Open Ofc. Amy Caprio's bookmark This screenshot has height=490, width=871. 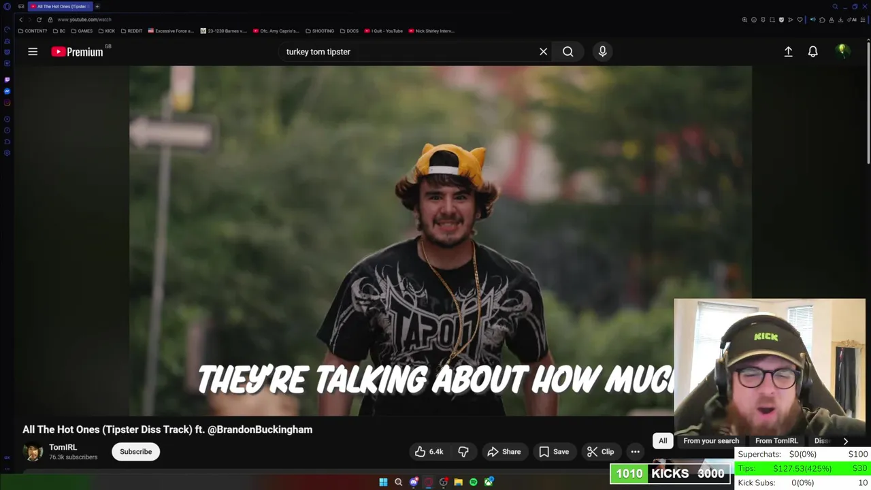[x=276, y=31]
